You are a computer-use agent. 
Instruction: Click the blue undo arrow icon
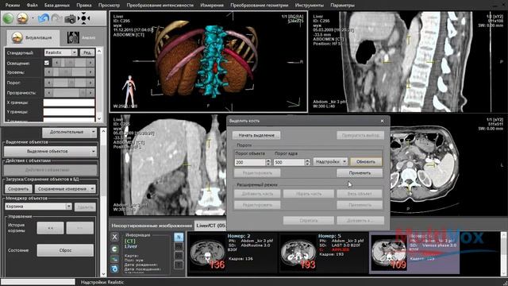coord(43,18)
